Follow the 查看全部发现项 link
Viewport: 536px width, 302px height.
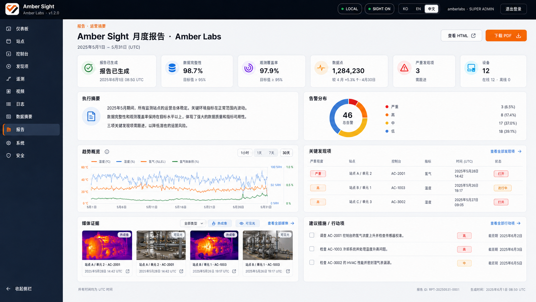[x=506, y=151]
